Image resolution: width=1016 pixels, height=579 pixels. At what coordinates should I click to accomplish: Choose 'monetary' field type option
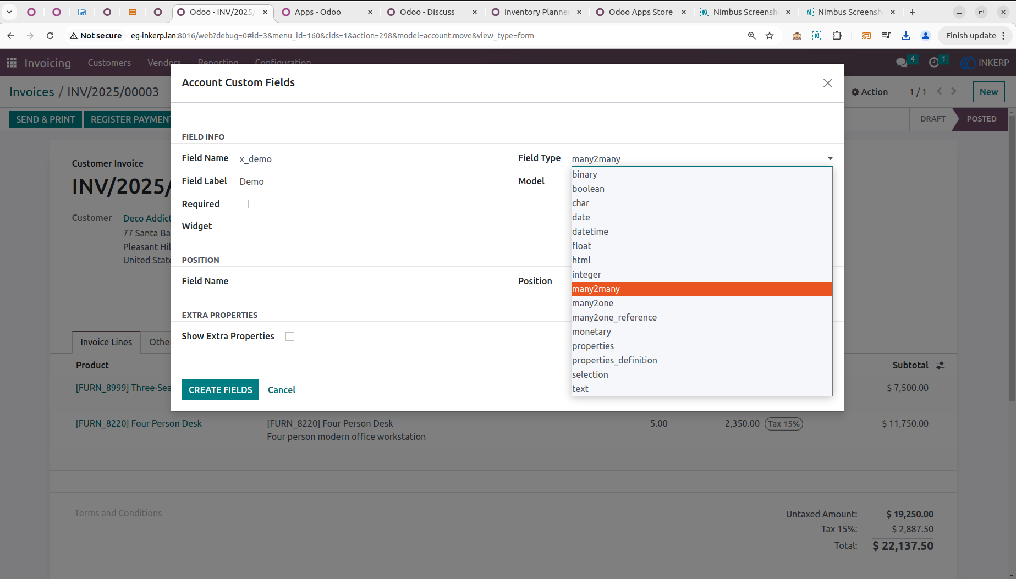pyautogui.click(x=702, y=332)
